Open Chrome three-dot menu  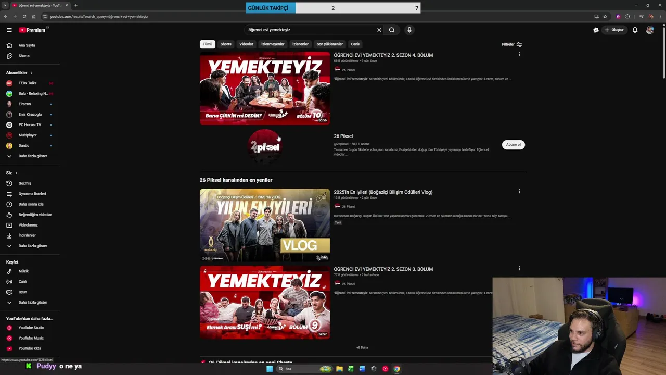pyautogui.click(x=659, y=16)
